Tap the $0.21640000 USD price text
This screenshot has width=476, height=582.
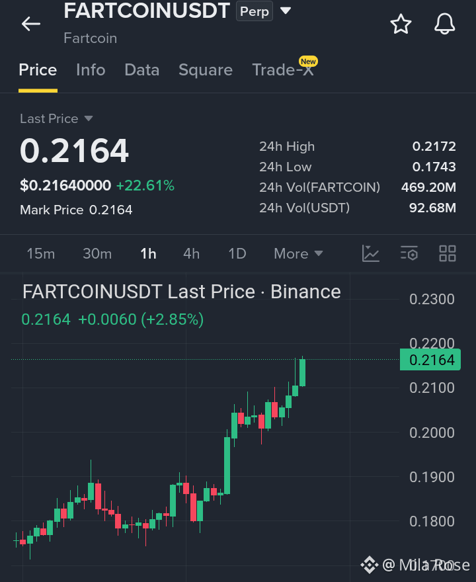[65, 186]
